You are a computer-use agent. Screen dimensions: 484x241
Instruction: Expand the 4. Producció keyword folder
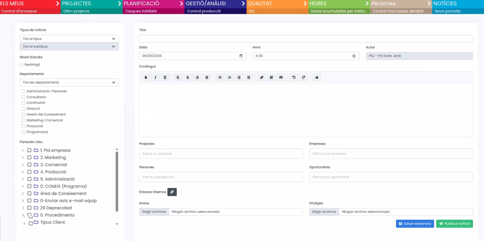(x=23, y=172)
